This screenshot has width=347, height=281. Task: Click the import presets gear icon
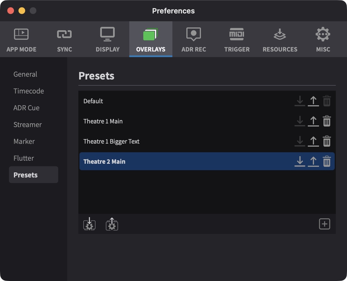click(x=90, y=224)
